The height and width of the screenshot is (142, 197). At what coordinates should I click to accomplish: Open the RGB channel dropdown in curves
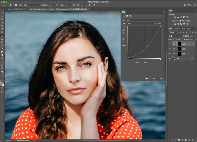(141, 23)
